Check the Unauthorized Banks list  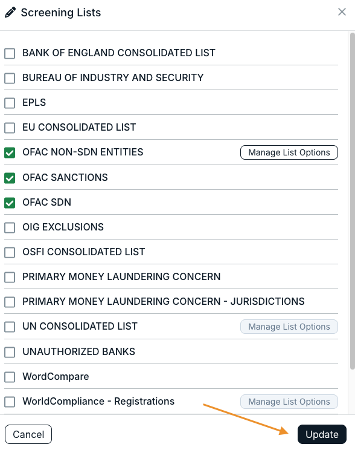coord(10,352)
